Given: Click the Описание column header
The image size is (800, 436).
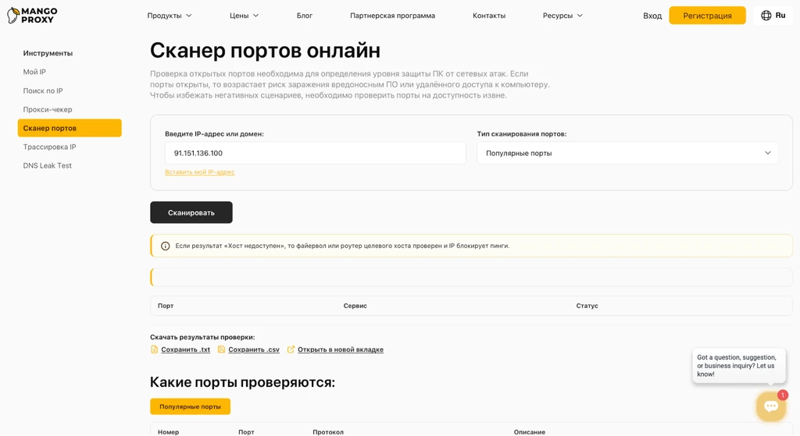Looking at the screenshot, I should tap(530, 432).
